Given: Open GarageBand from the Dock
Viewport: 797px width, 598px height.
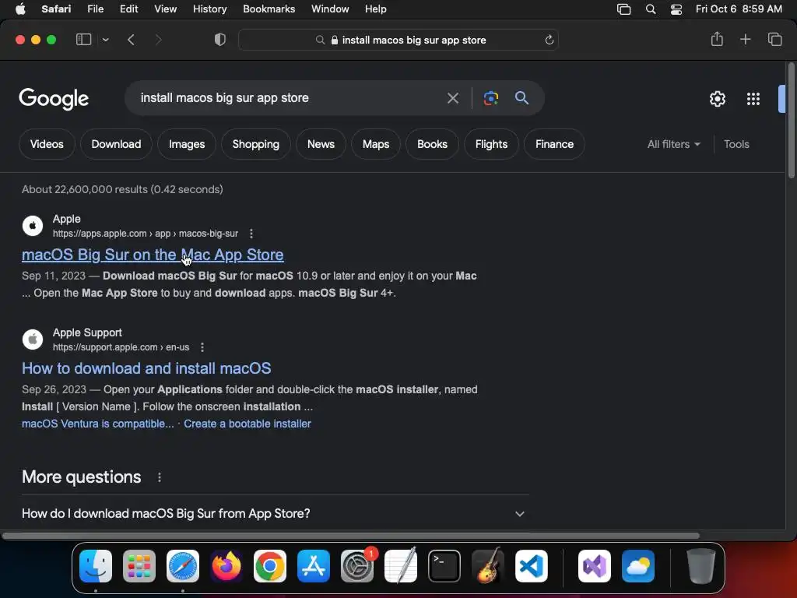Looking at the screenshot, I should click(x=488, y=566).
